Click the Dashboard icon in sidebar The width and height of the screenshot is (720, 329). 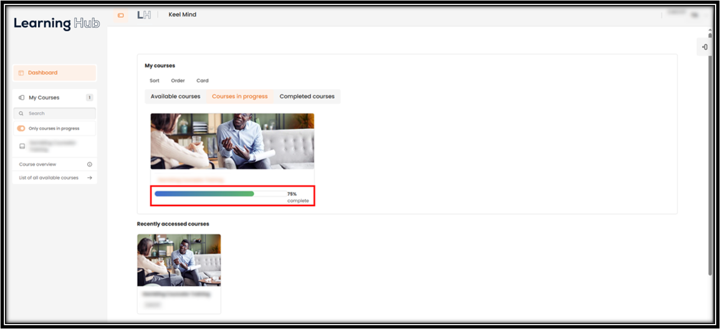21,73
